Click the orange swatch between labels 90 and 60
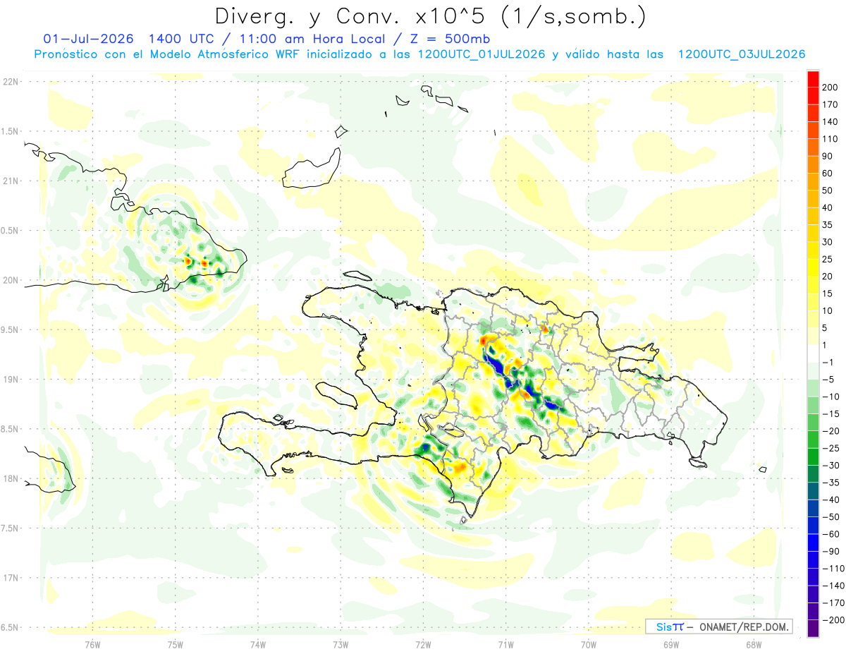Screen dimensions: 846x654 point(813,164)
